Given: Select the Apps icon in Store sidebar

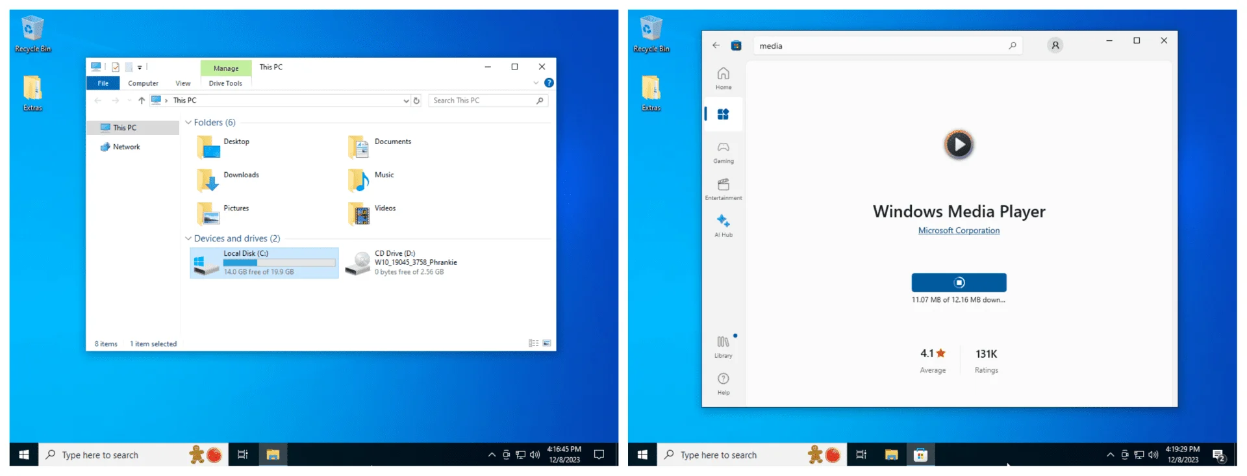Looking at the screenshot, I should (723, 114).
